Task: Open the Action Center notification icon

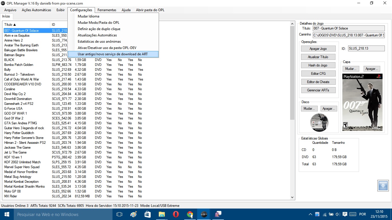Action: 345,214
